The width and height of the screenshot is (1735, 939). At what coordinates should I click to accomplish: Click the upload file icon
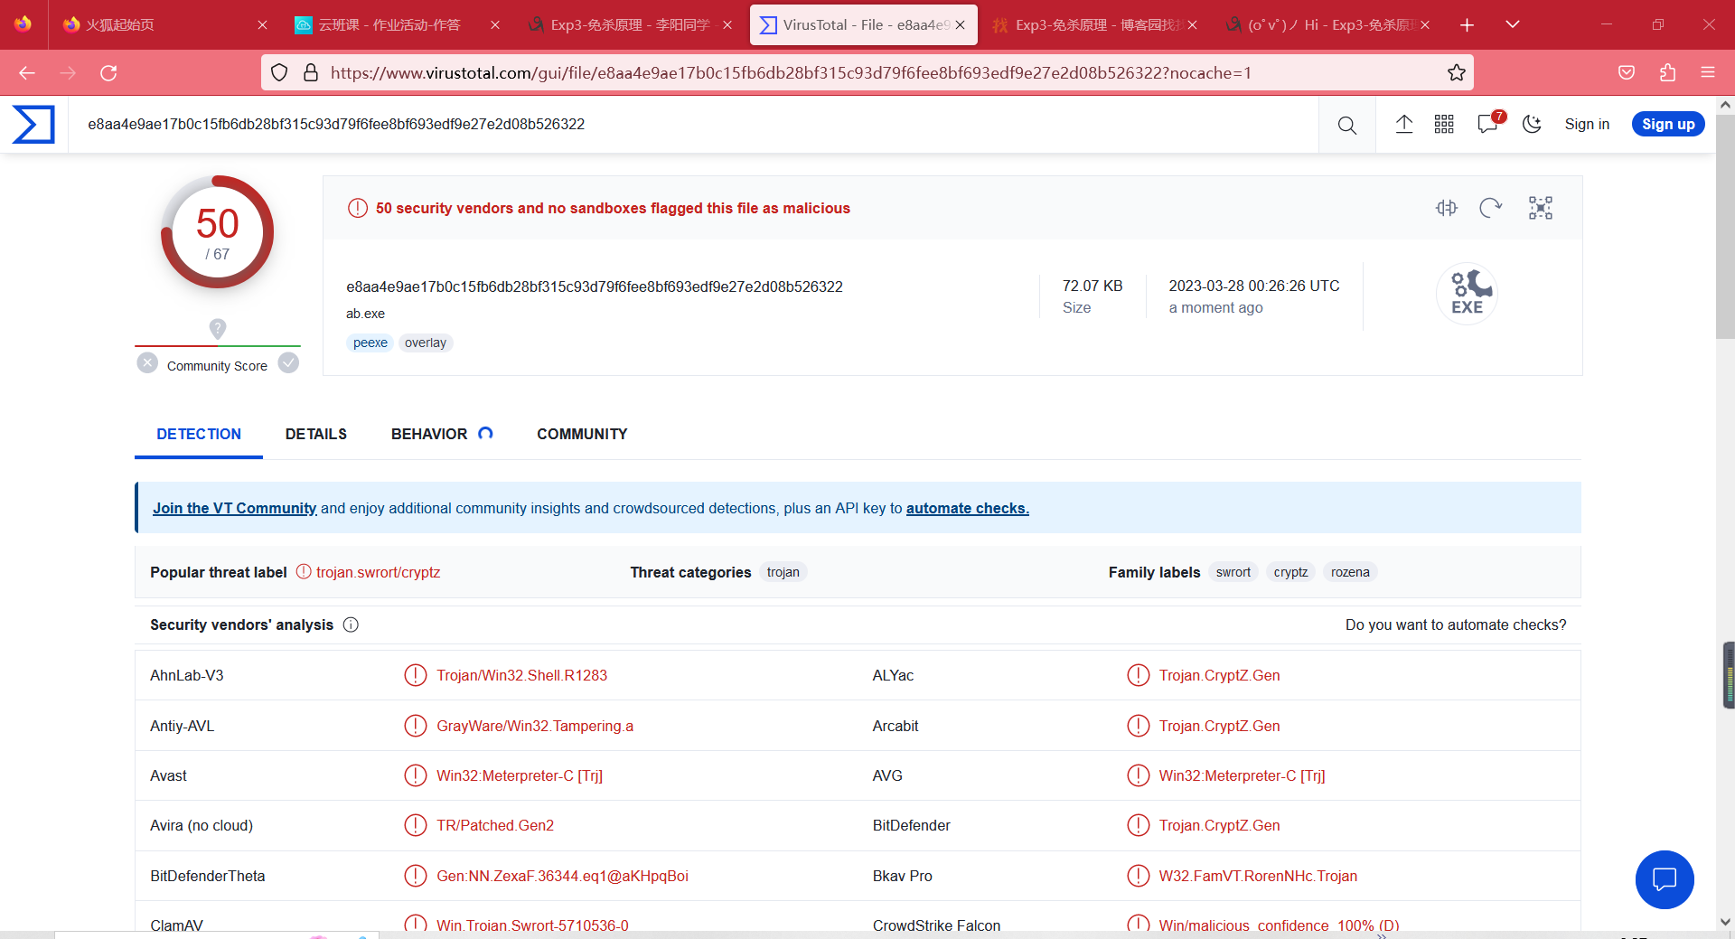click(x=1403, y=124)
